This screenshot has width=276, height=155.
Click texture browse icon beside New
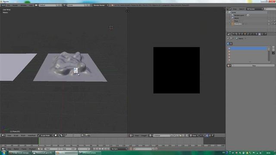[x=229, y=65]
